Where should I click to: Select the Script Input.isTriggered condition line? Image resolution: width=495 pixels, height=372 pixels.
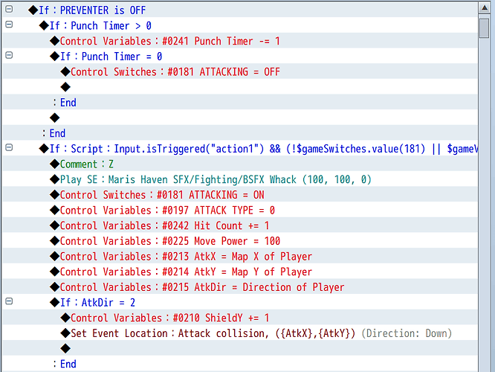(x=240, y=149)
